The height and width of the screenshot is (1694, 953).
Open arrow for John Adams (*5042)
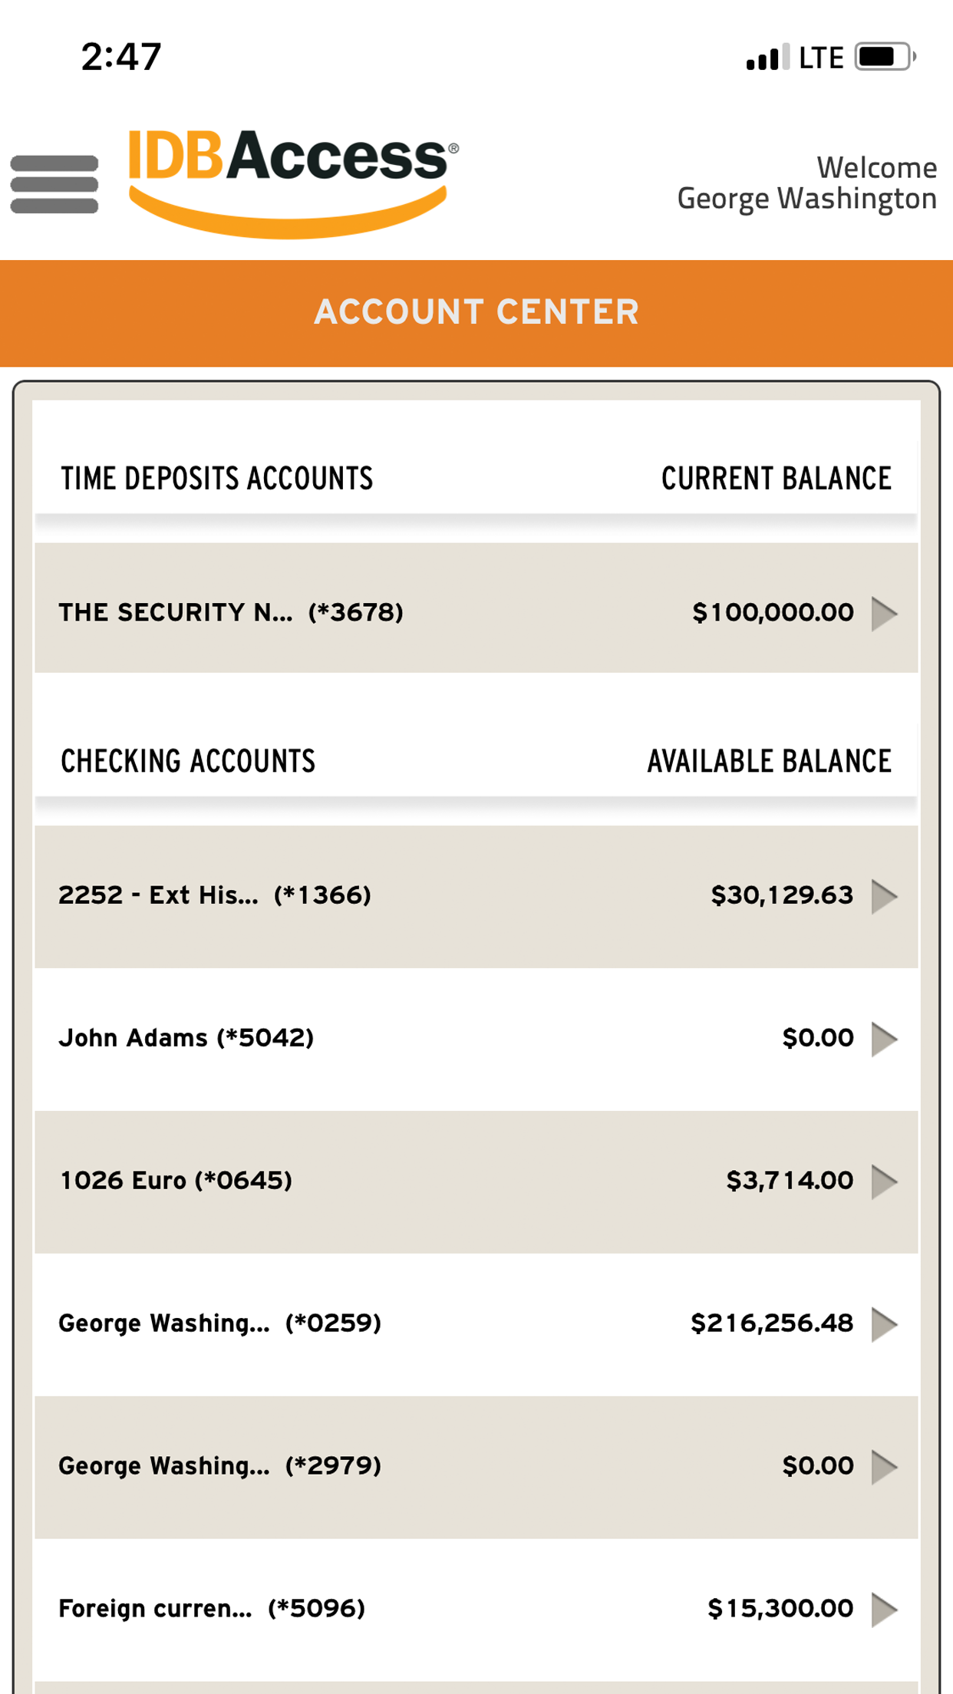click(x=885, y=1039)
